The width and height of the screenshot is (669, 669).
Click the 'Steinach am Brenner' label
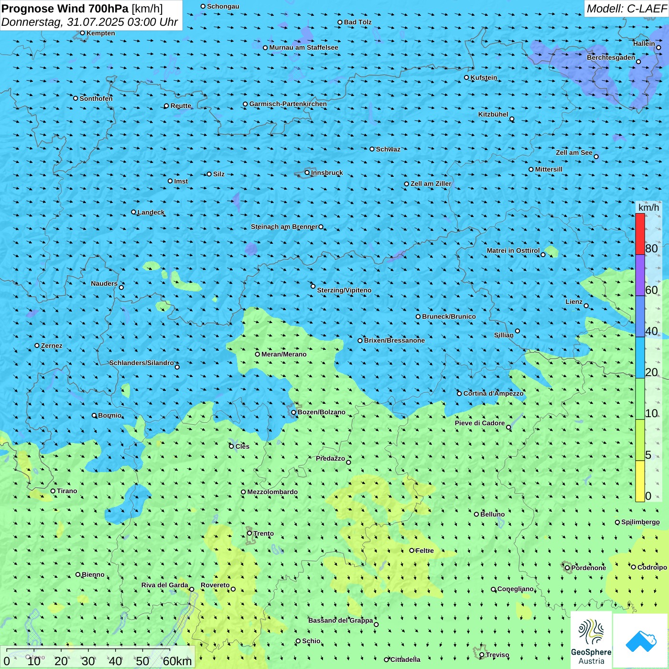pos(284,227)
